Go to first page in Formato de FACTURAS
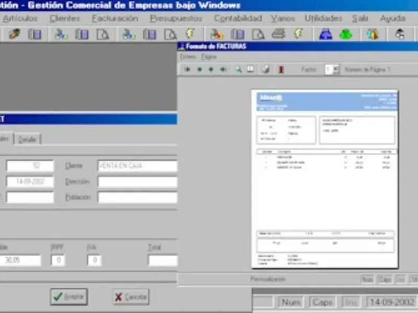The height and width of the screenshot is (313, 418). click(188, 69)
